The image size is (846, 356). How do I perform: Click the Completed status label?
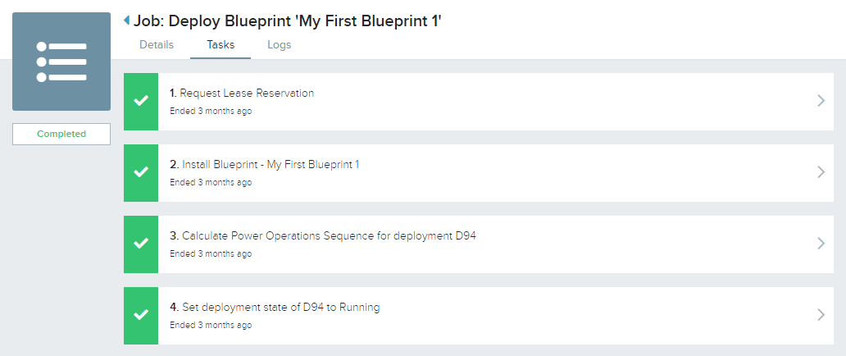coord(61,134)
